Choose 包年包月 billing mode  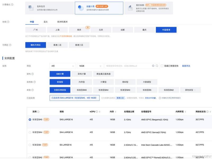pyautogui.click(x=50, y=8)
